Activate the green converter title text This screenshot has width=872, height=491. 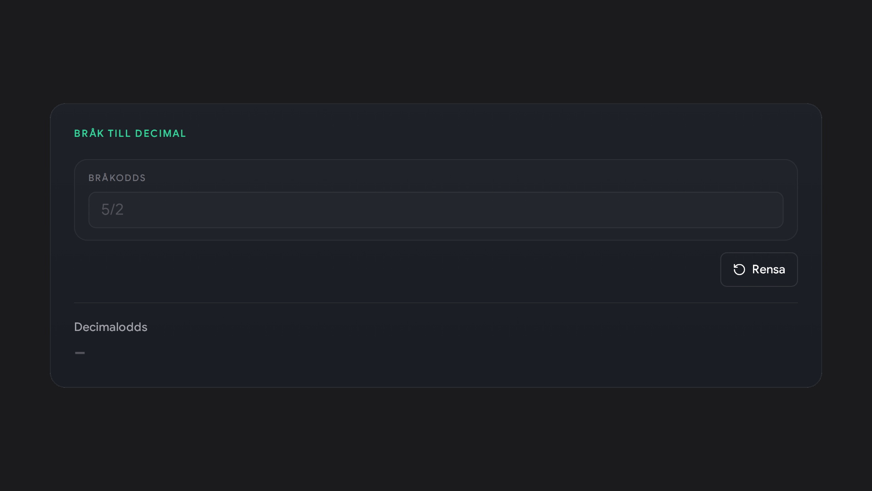pyautogui.click(x=130, y=133)
